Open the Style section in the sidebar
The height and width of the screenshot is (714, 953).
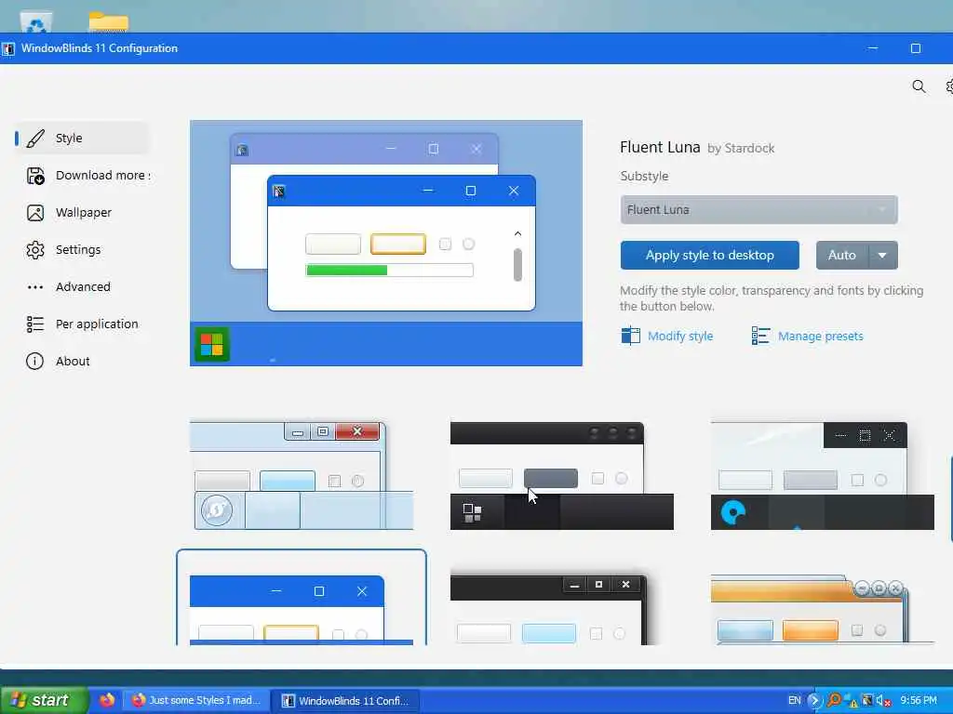tap(81, 138)
